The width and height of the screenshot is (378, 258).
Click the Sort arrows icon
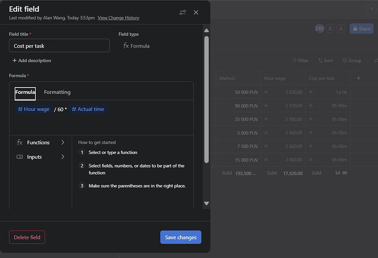(320, 61)
